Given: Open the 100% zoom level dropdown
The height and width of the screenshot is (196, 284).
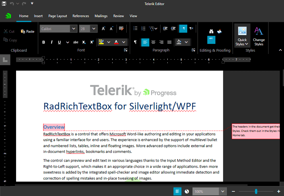Looking at the screenshot, I should pyautogui.click(x=223, y=191).
